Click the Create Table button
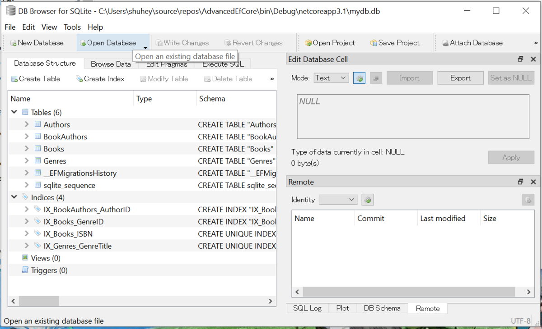The image size is (542, 329). tap(36, 78)
